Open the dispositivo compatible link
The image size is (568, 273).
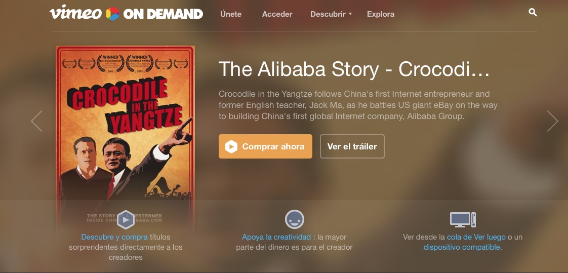[462, 247]
